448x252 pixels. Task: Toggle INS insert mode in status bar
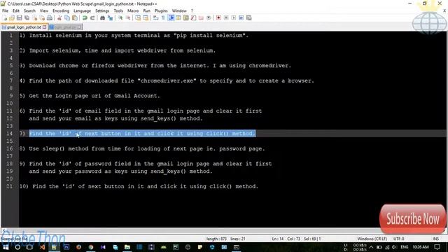[435, 239]
